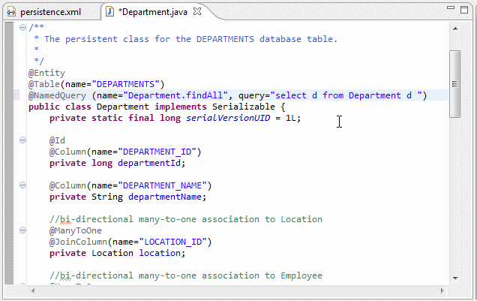This screenshot has width=477, height=301.
Task: Click the "LOCATION_ID" join column string
Action: 172,242
